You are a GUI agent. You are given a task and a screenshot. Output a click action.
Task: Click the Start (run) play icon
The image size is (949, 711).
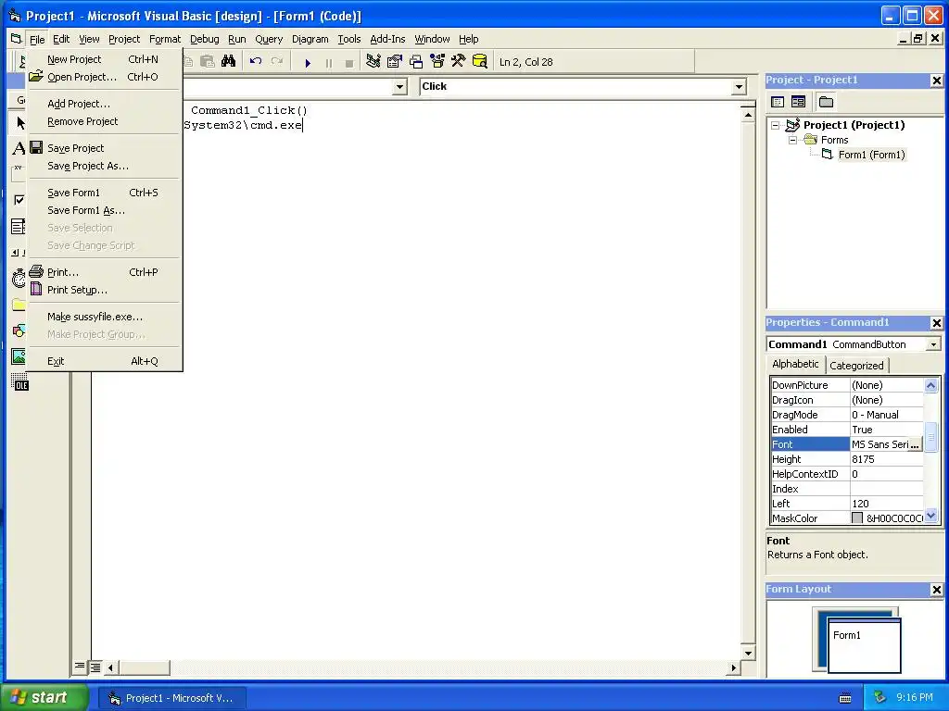(x=308, y=62)
